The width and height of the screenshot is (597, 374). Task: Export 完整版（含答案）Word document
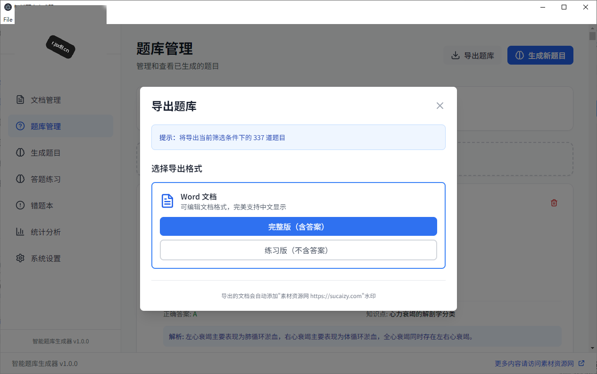tap(298, 226)
